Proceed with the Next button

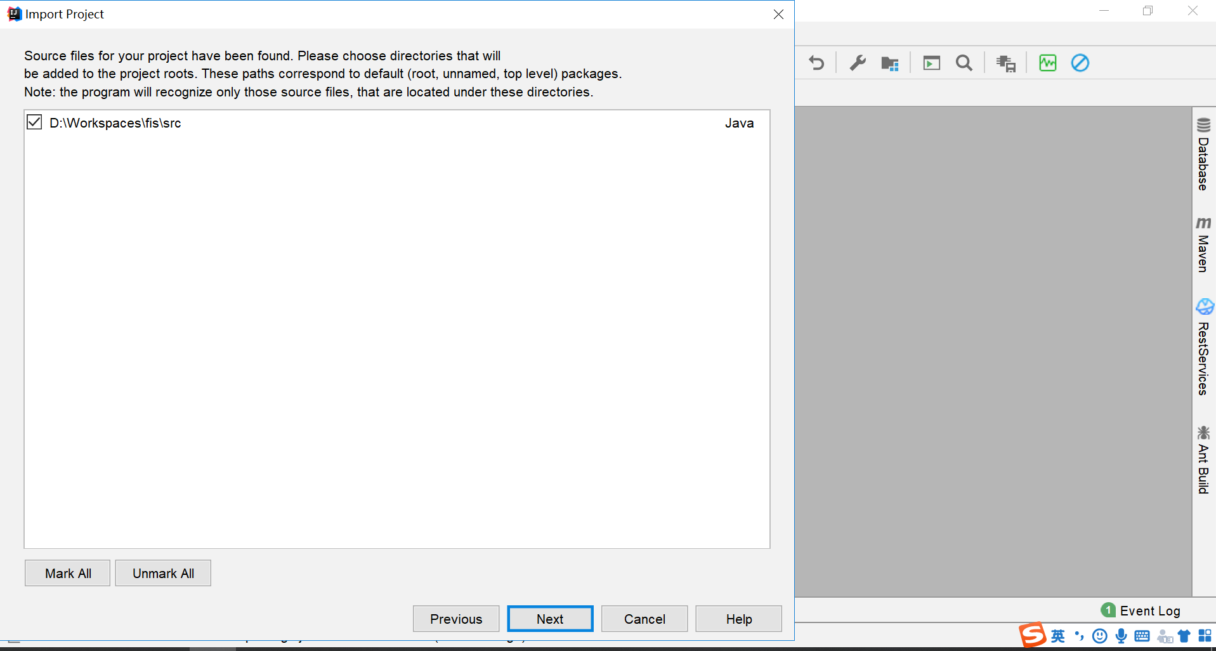pos(550,619)
